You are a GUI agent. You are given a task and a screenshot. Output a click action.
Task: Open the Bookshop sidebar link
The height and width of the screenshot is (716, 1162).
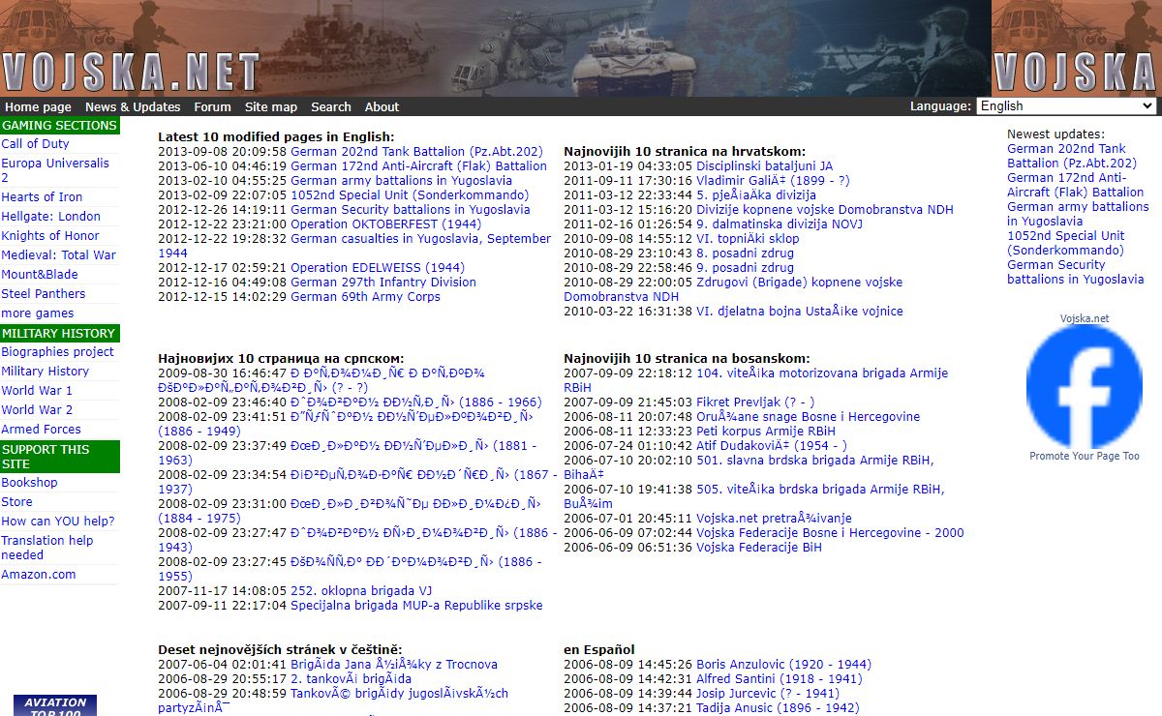pos(29,483)
